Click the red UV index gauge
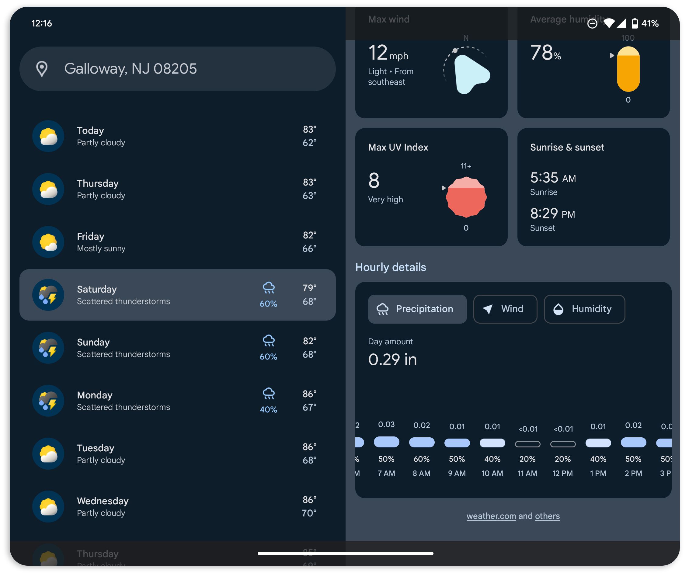This screenshot has height=573, width=689. tap(466, 197)
